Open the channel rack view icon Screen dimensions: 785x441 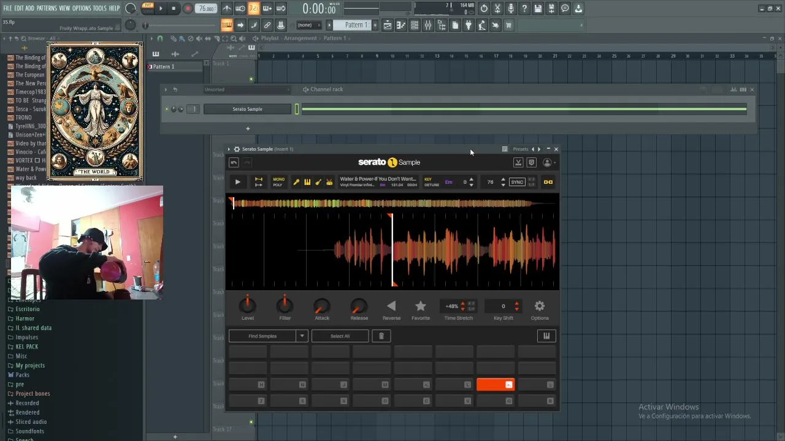[415, 25]
